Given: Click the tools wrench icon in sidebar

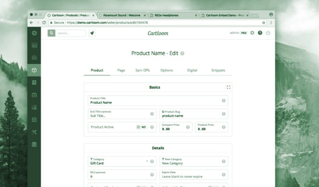Looking at the screenshot, I should coord(34,132).
